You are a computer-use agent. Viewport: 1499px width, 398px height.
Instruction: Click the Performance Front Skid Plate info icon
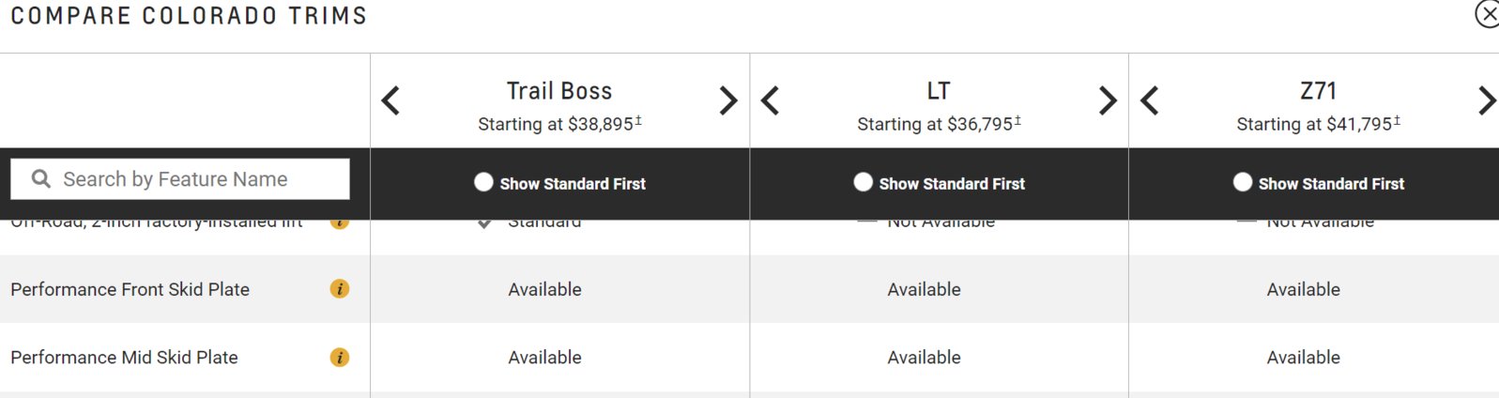pyautogui.click(x=340, y=289)
